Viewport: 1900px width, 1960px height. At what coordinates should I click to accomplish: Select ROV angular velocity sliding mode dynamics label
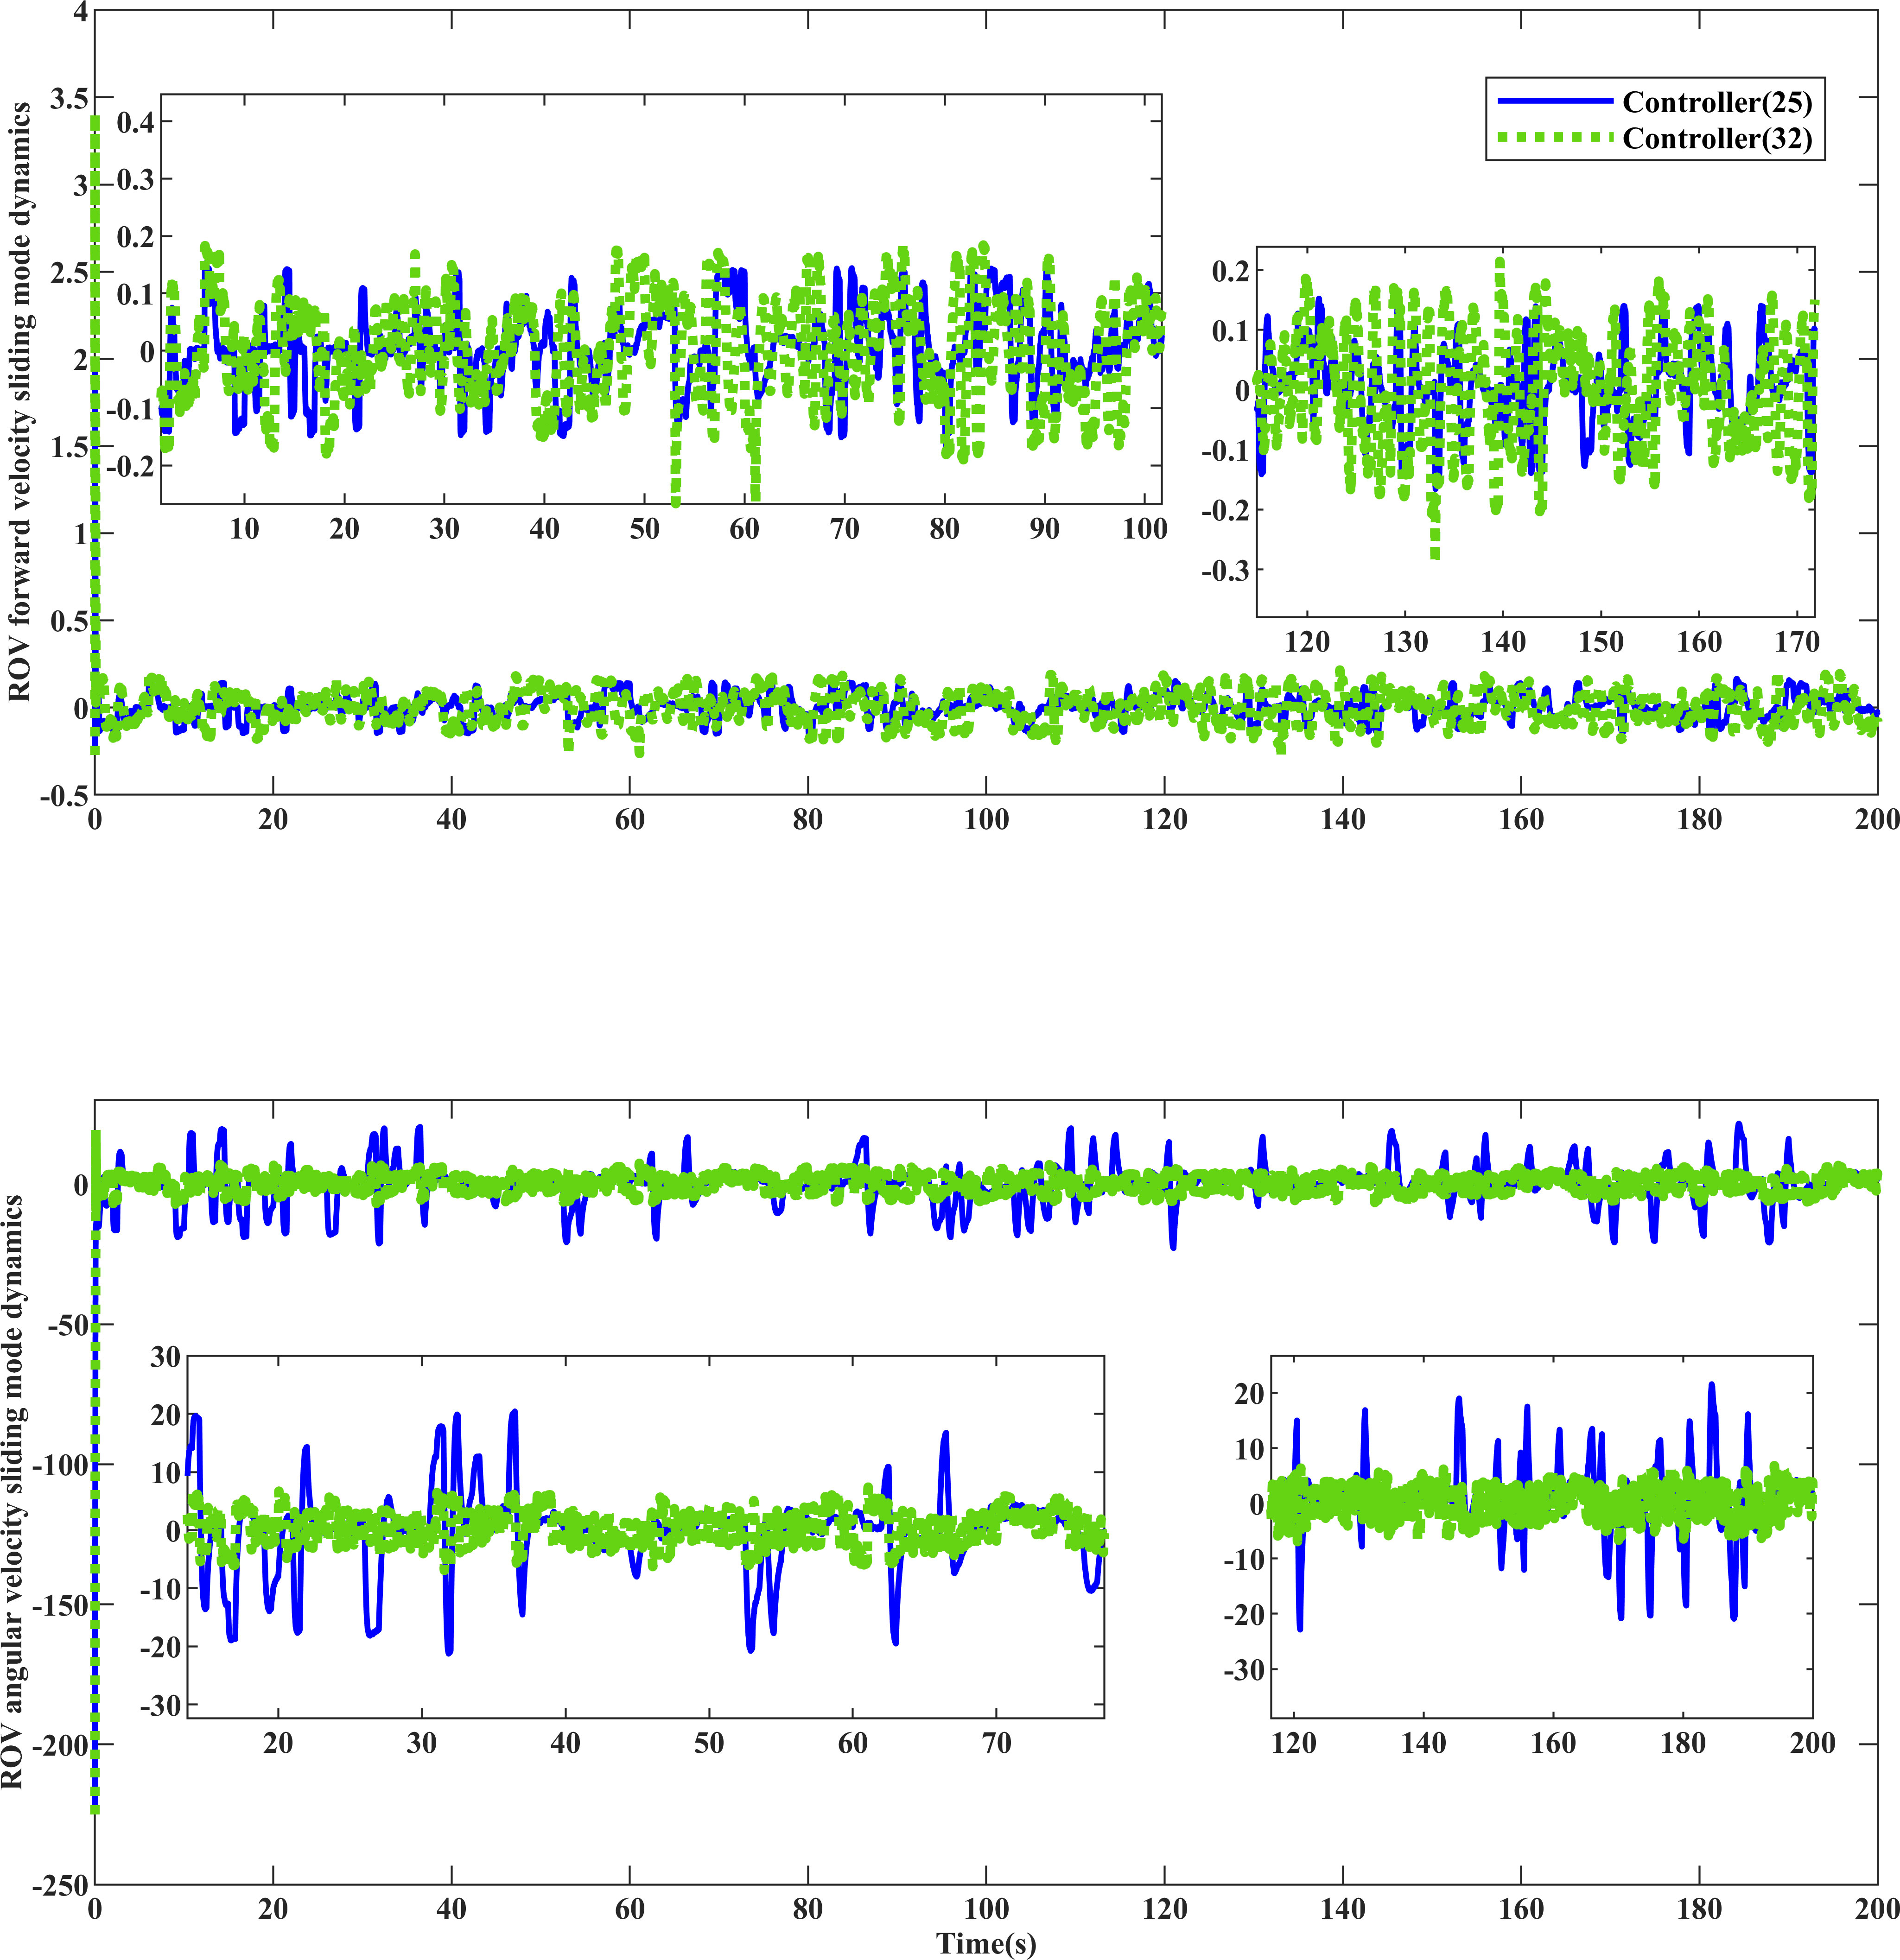[12, 1493]
